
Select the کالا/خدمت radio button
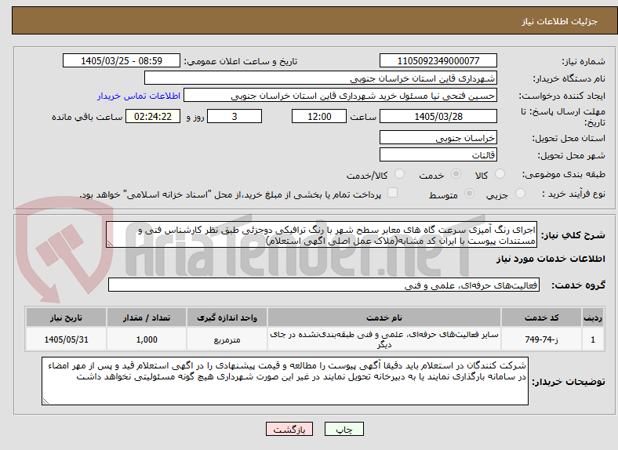click(400, 174)
